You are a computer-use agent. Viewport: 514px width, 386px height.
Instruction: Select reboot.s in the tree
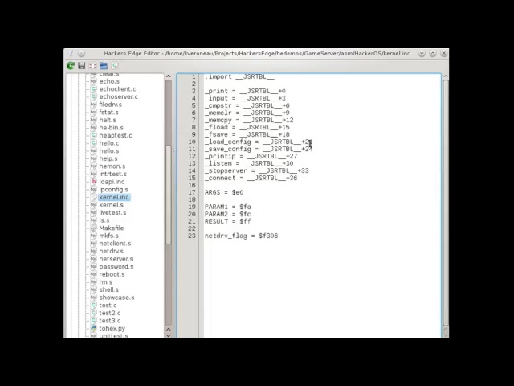(x=112, y=274)
